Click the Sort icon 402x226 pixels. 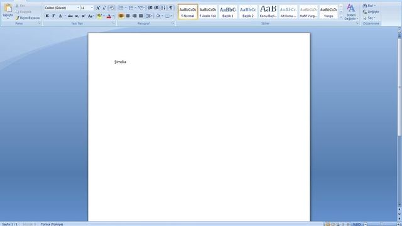pyautogui.click(x=163, y=8)
